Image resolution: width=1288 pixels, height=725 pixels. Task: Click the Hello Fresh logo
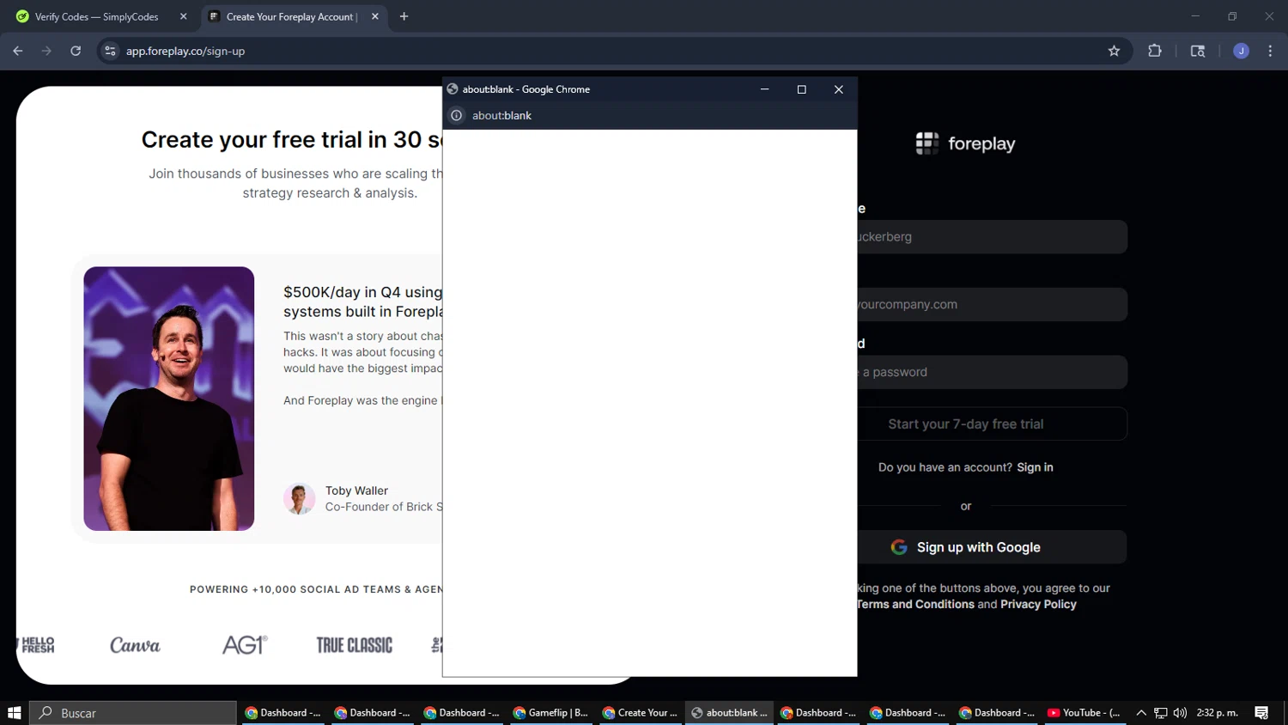pos(37,645)
